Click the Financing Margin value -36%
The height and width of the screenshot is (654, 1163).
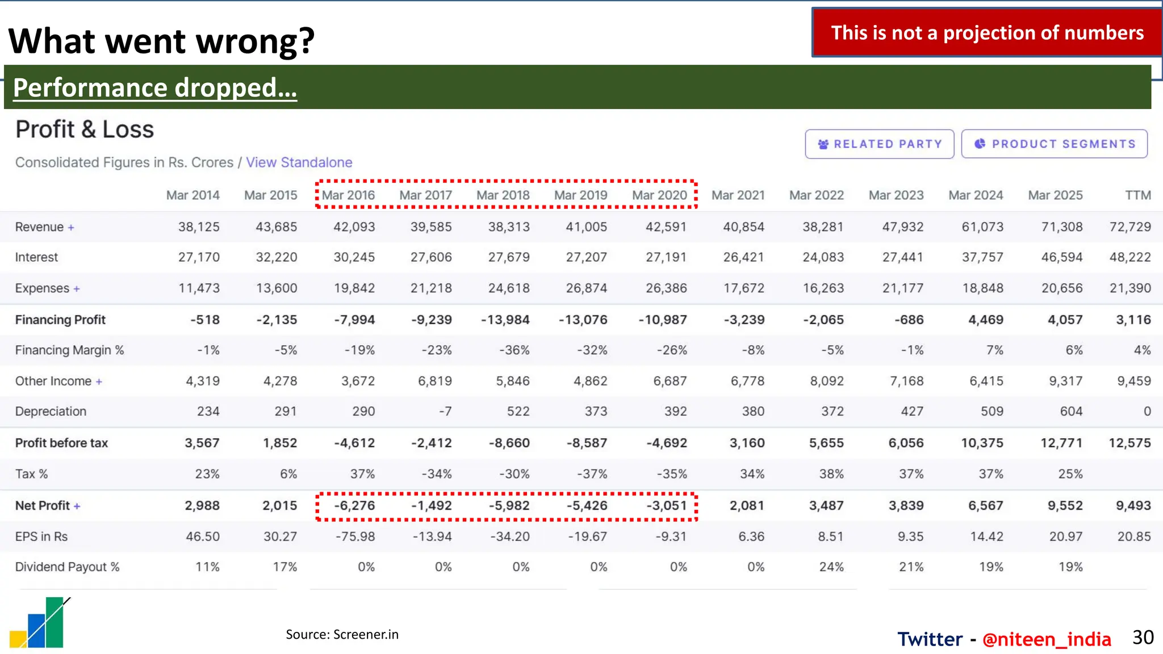click(514, 350)
